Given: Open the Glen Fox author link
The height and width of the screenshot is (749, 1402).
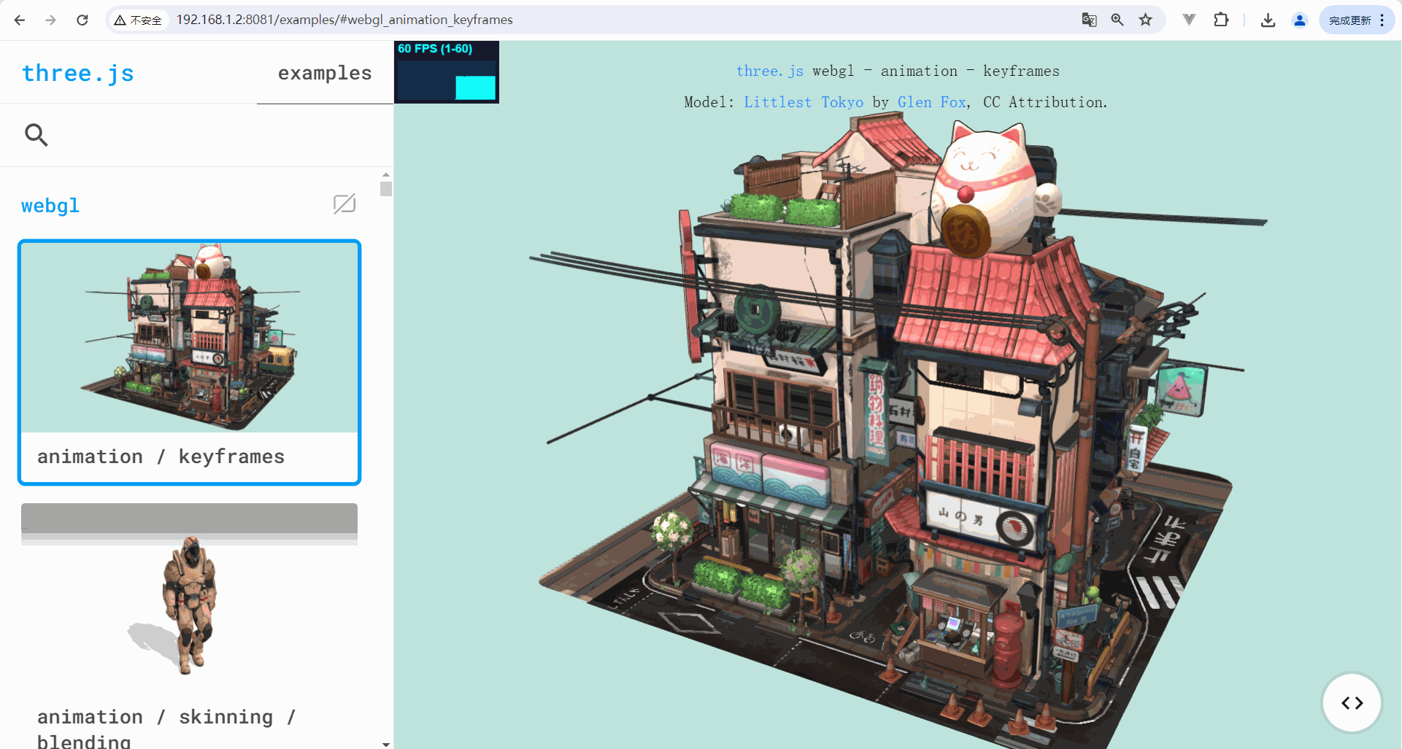Looking at the screenshot, I should click(932, 102).
